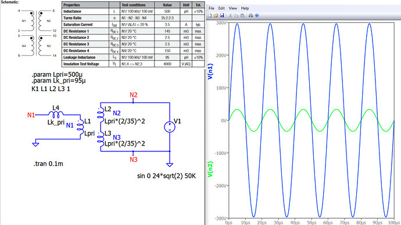401x225 pixels.
Task: Click the sin 0 24*sqrt(2) 50K source value
Action: [166, 176]
